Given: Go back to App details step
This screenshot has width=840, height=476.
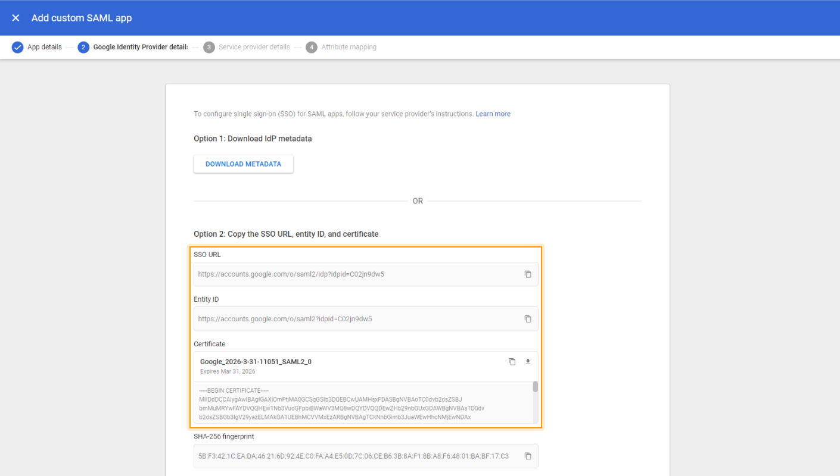Looking at the screenshot, I should pos(45,47).
